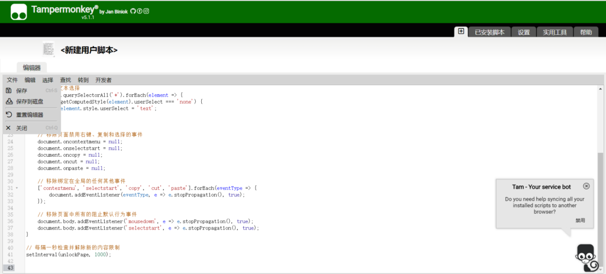The width and height of the screenshot is (606, 274).
Task: Switch to the 已安装脚本 tab
Action: (489, 32)
